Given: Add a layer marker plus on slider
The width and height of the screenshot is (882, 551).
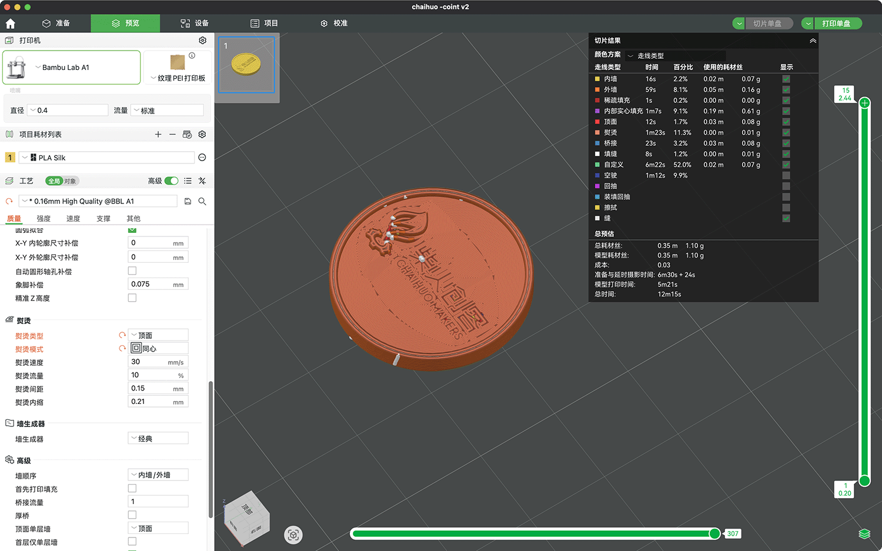Looking at the screenshot, I should click(865, 103).
